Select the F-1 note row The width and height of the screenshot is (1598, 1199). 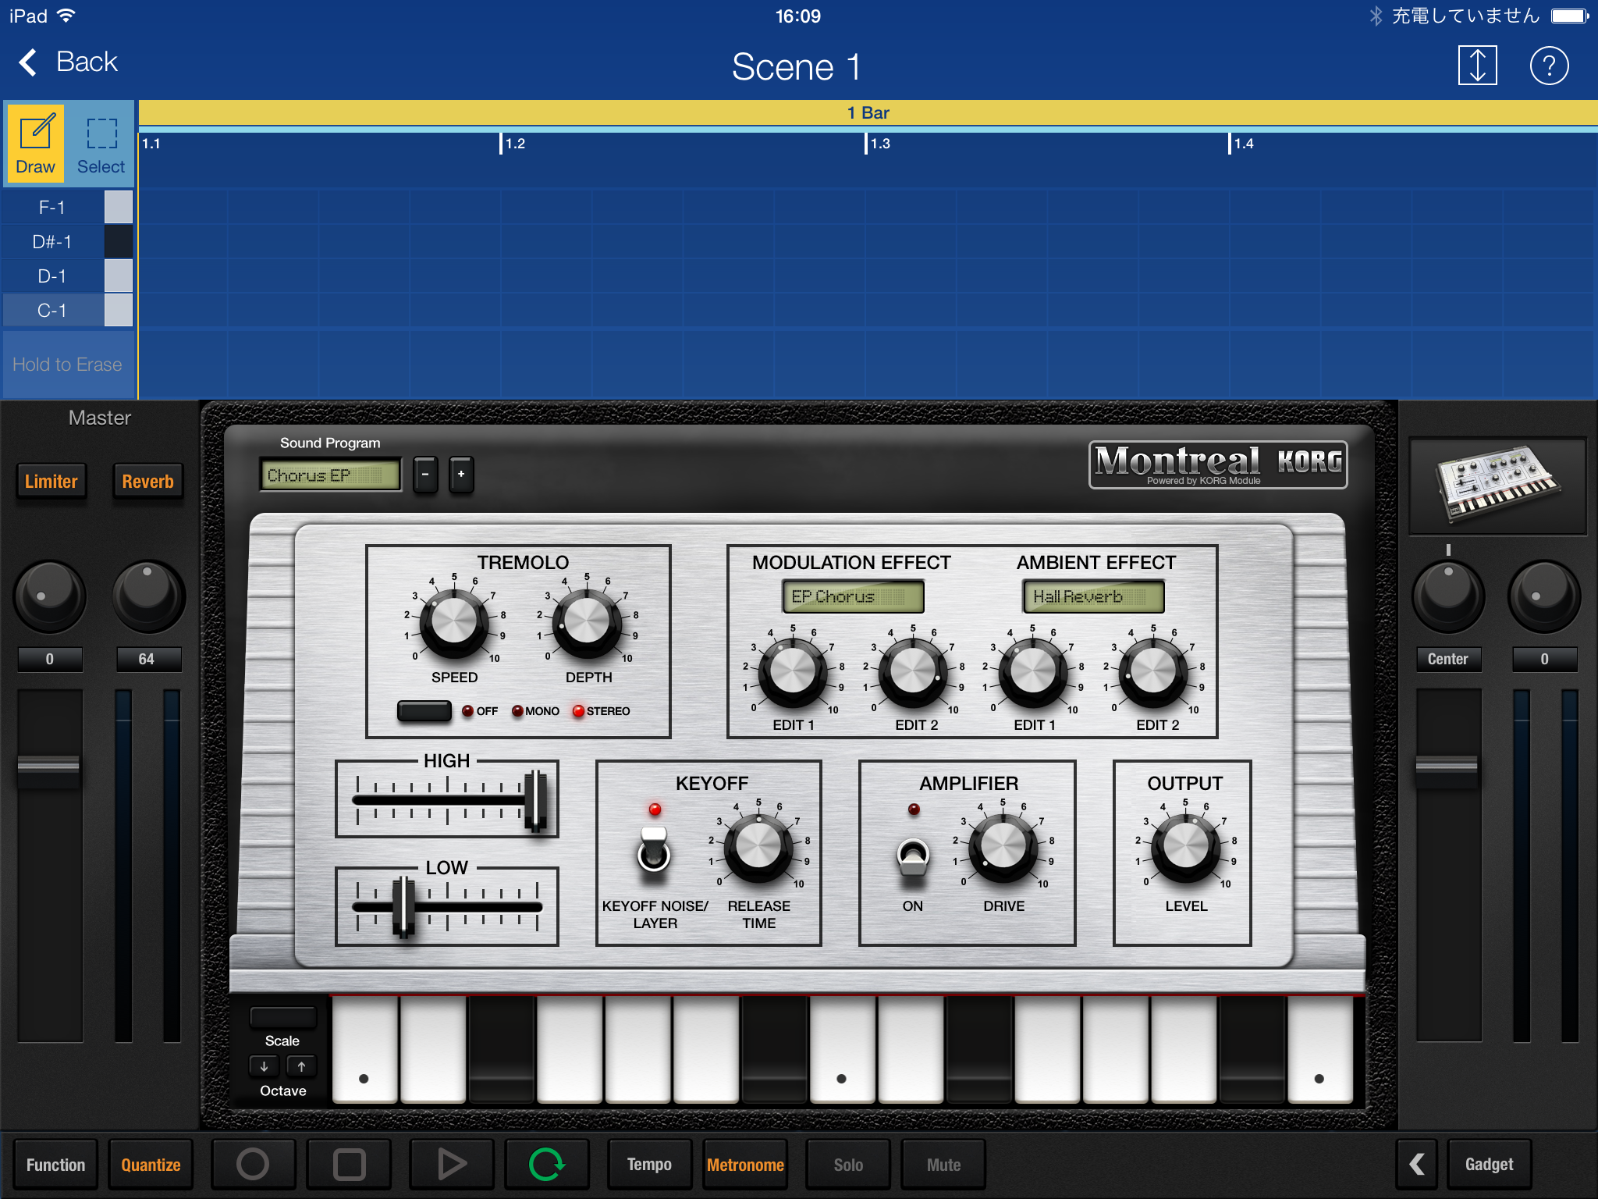tap(69, 207)
